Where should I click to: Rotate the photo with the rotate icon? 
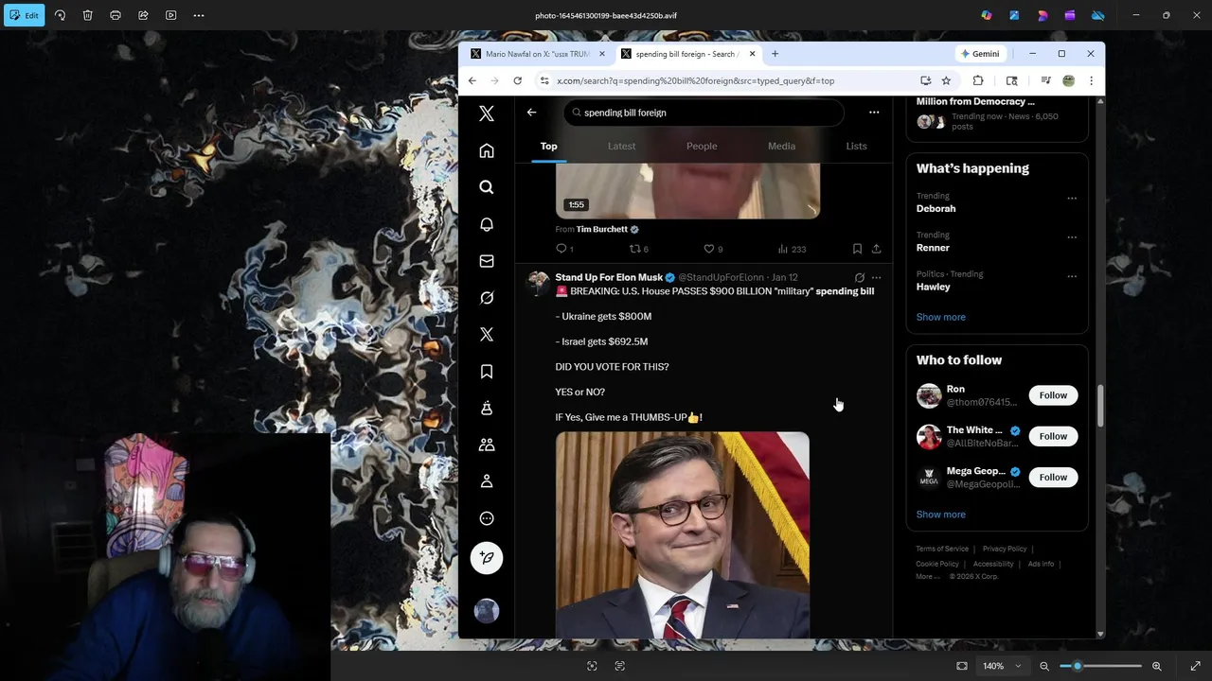[x=60, y=15]
